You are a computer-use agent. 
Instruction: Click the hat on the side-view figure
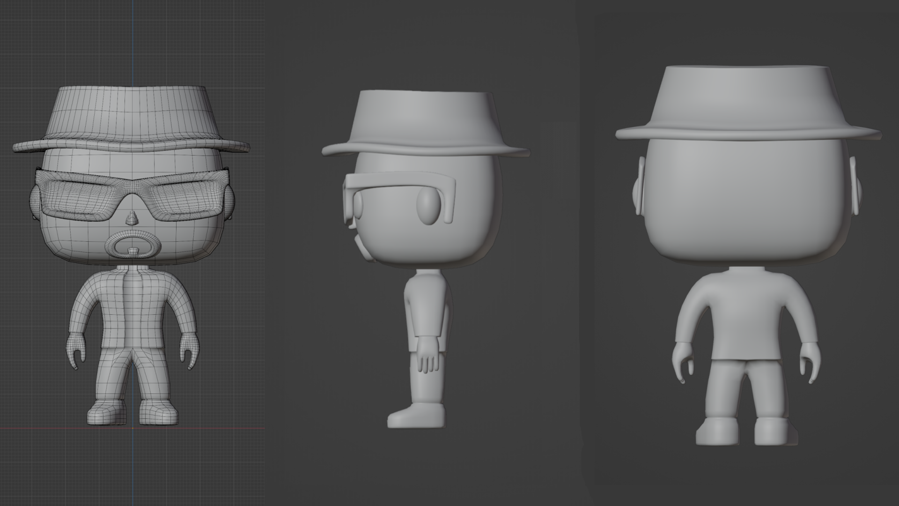tap(426, 123)
